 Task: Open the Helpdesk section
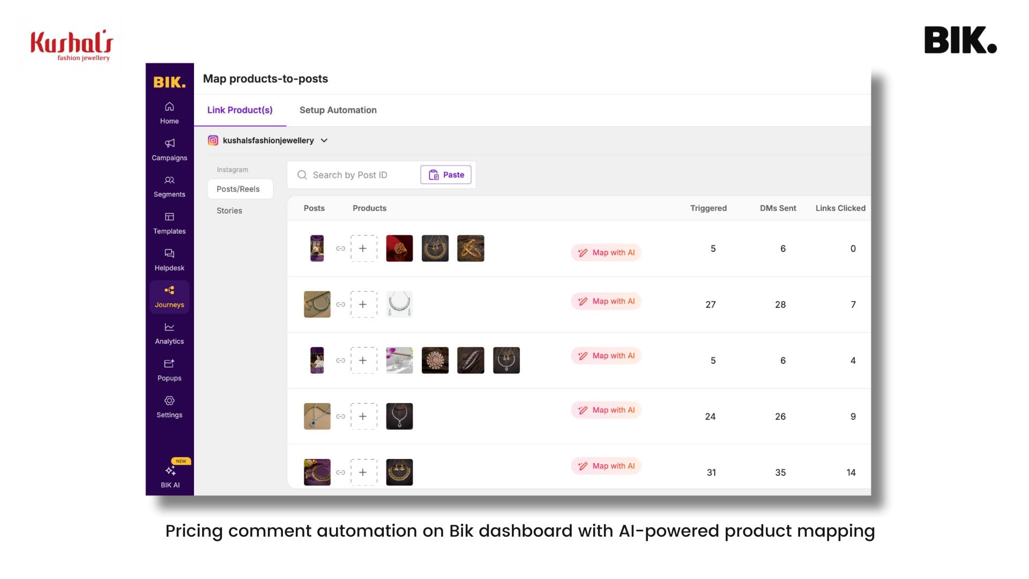(169, 259)
